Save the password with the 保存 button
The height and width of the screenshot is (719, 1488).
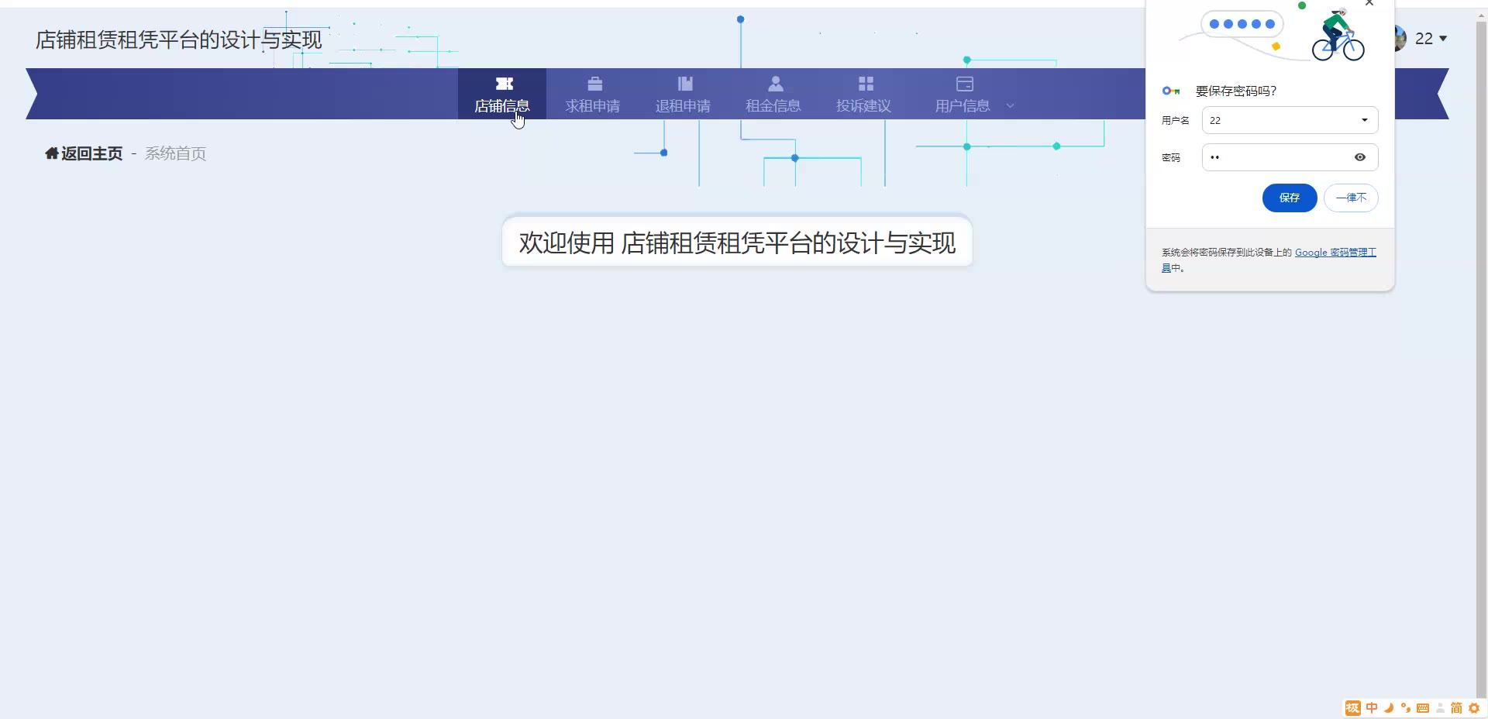pos(1290,198)
